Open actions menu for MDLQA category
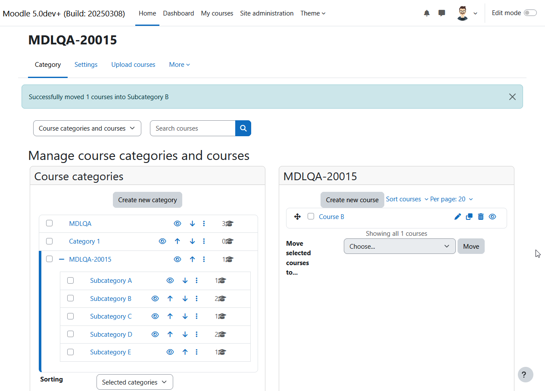This screenshot has width=545, height=391. coord(204,223)
